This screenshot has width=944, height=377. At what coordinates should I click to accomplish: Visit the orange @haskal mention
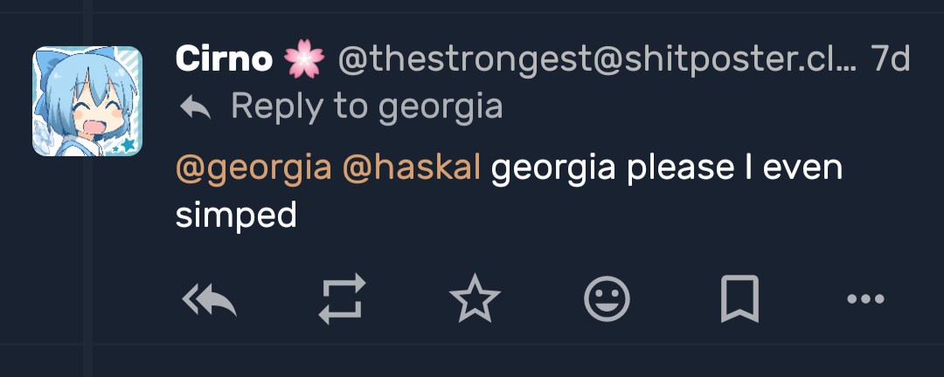point(412,168)
